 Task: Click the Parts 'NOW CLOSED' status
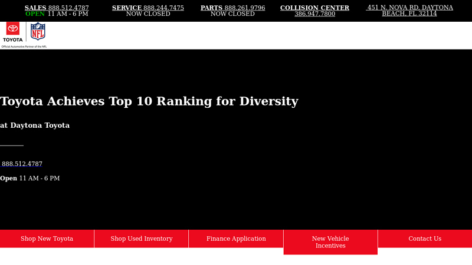232,14
